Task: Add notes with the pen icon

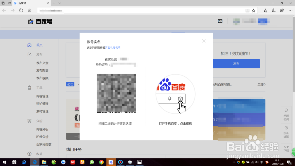Action: tap(273, 11)
